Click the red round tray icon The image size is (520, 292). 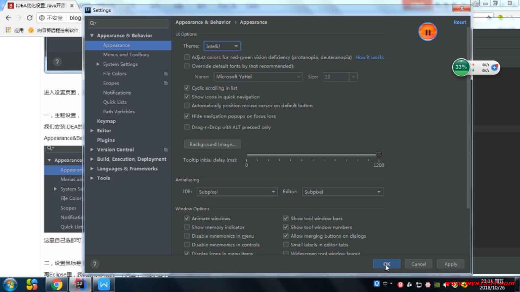point(400,284)
